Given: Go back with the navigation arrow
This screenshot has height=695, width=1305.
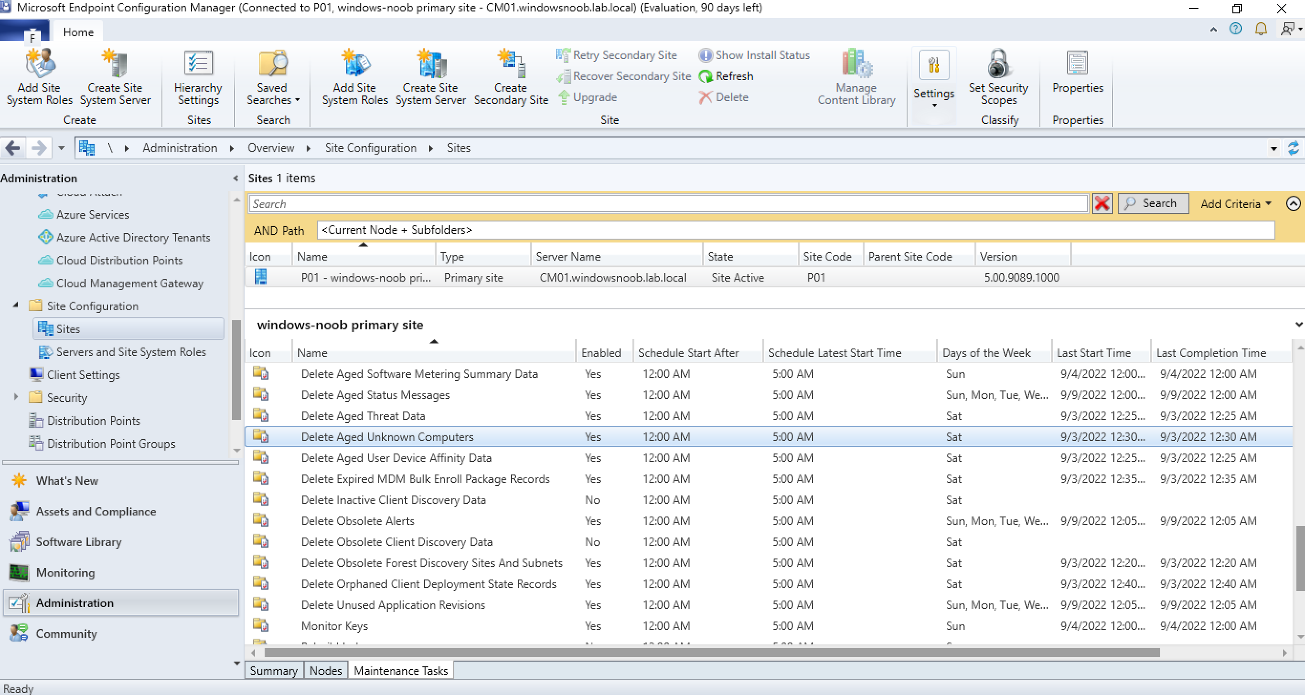Looking at the screenshot, I should pyautogui.click(x=13, y=148).
